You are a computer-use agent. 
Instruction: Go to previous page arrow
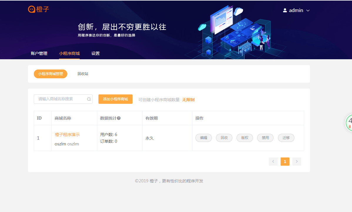273,162
